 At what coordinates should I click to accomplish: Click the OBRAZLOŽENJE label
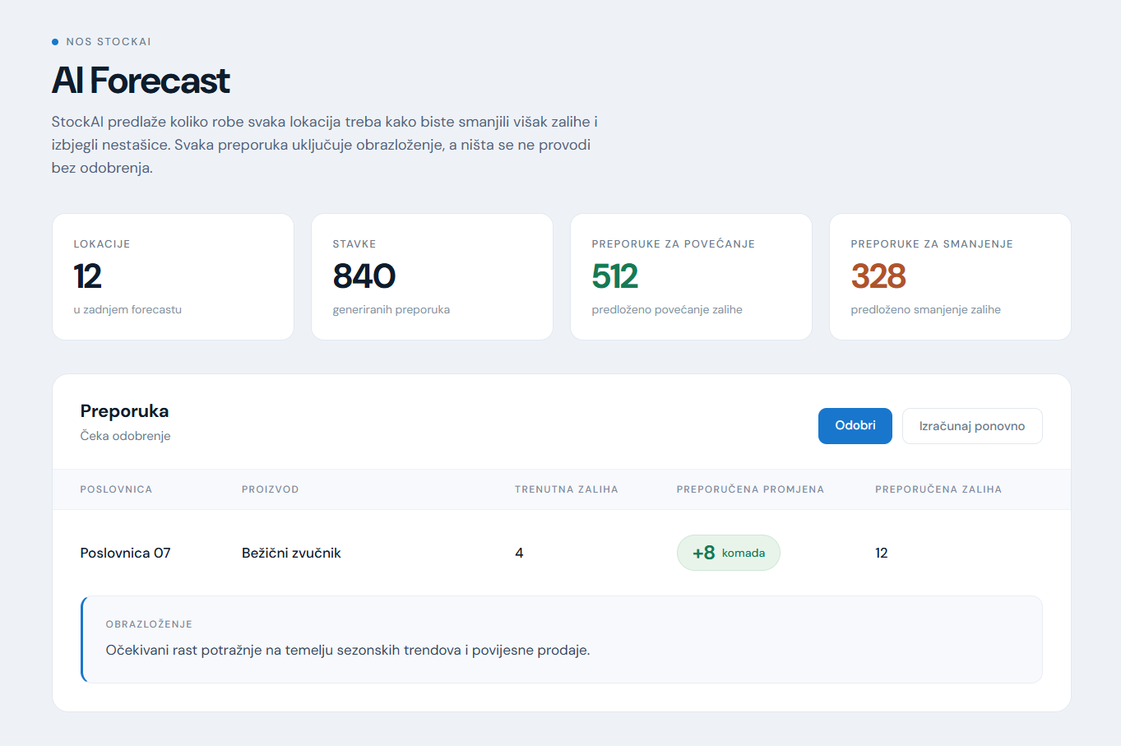coord(149,624)
